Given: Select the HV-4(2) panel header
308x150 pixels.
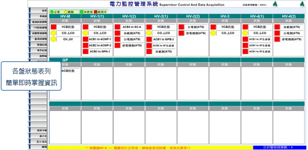Looking at the screenshot, I should click(x=289, y=16).
